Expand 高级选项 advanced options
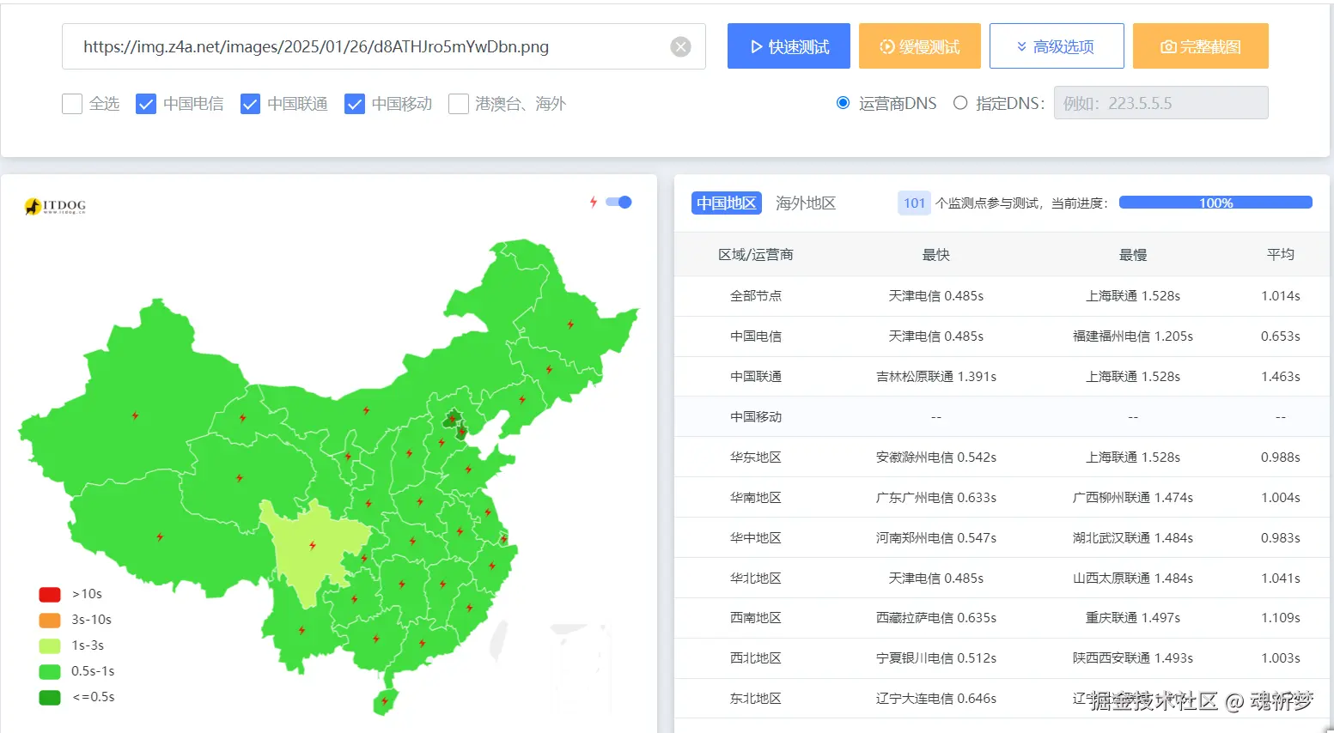The image size is (1334, 733). (1057, 46)
